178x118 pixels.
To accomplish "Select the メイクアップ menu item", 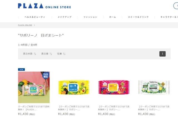I will [x=65, y=17].
